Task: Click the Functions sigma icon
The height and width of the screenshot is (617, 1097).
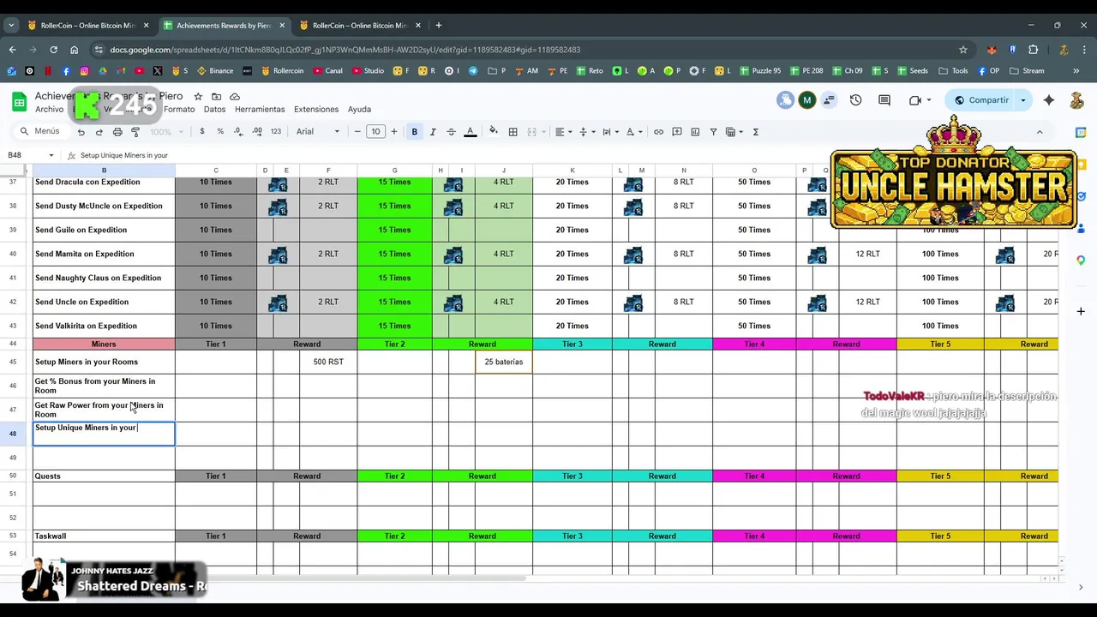Action: (x=756, y=132)
